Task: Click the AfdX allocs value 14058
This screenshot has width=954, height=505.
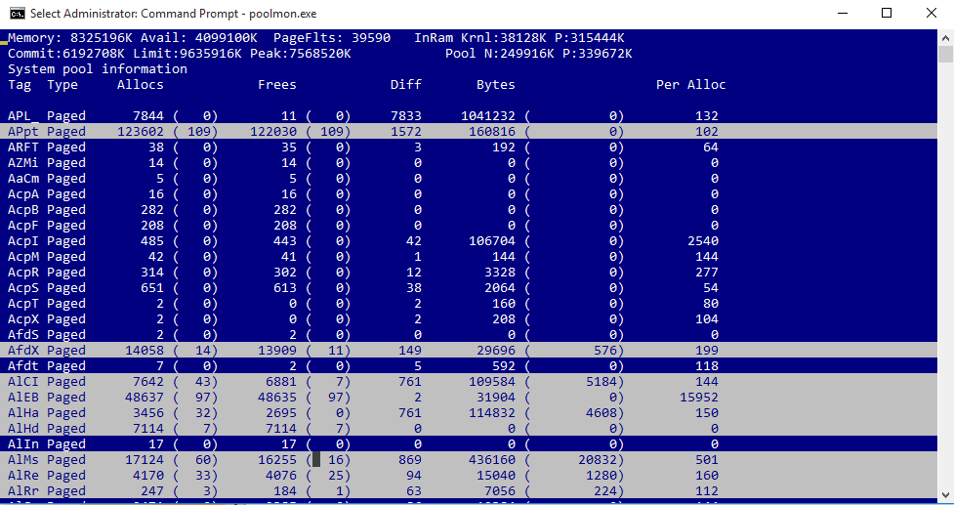Action: coord(145,350)
